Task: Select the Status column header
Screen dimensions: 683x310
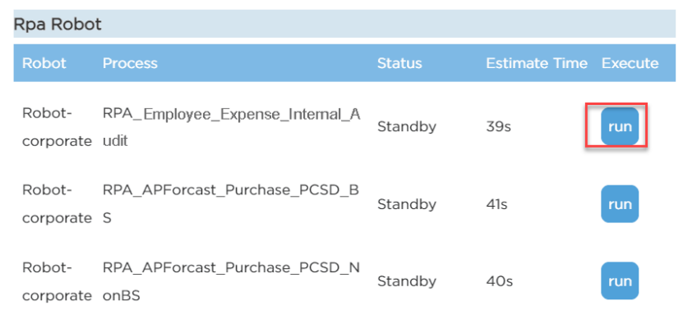Action: pyautogui.click(x=399, y=63)
